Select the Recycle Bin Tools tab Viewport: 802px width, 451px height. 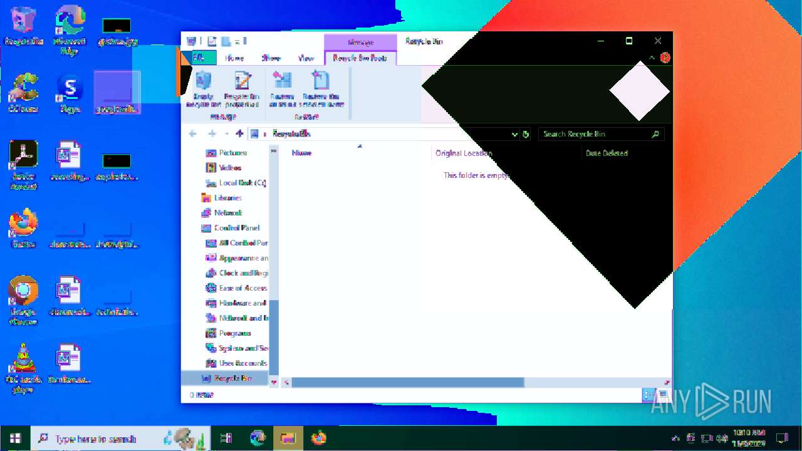[360, 58]
